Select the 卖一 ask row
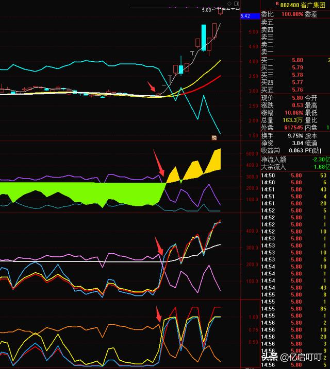Viewport: 330px width, 369px height. [295, 52]
